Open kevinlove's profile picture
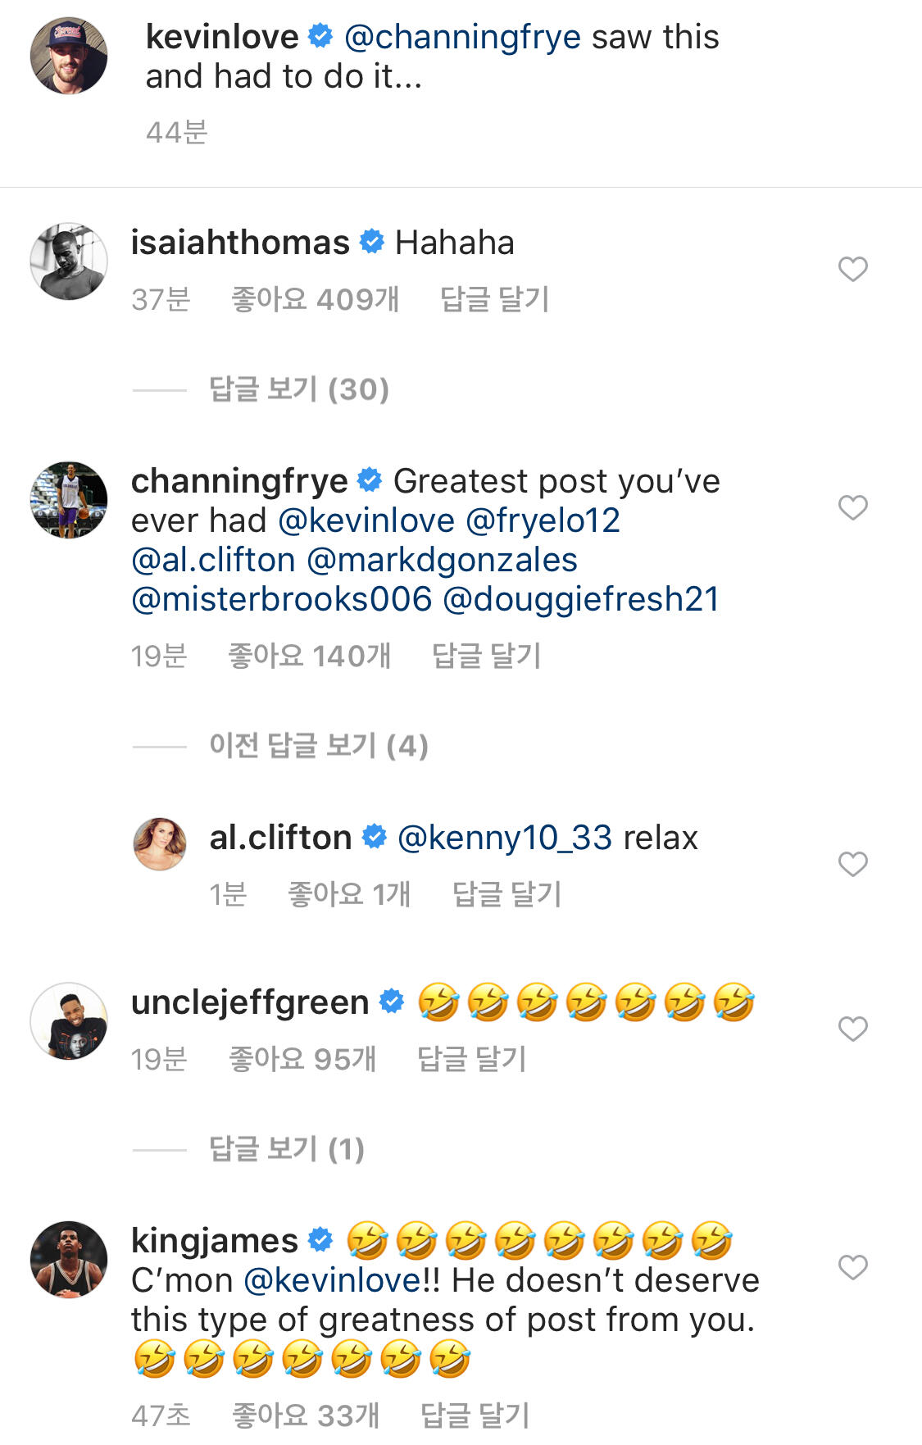The image size is (922, 1445). 69,56
